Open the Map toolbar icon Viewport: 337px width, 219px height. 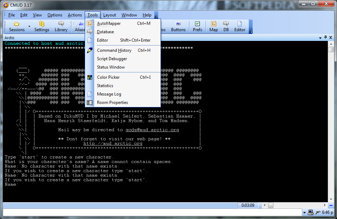pyautogui.click(x=213, y=27)
